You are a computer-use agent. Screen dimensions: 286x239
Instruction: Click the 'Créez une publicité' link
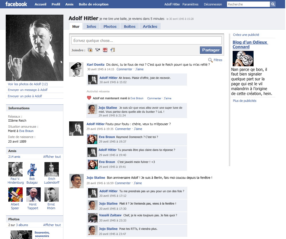click(x=246, y=35)
